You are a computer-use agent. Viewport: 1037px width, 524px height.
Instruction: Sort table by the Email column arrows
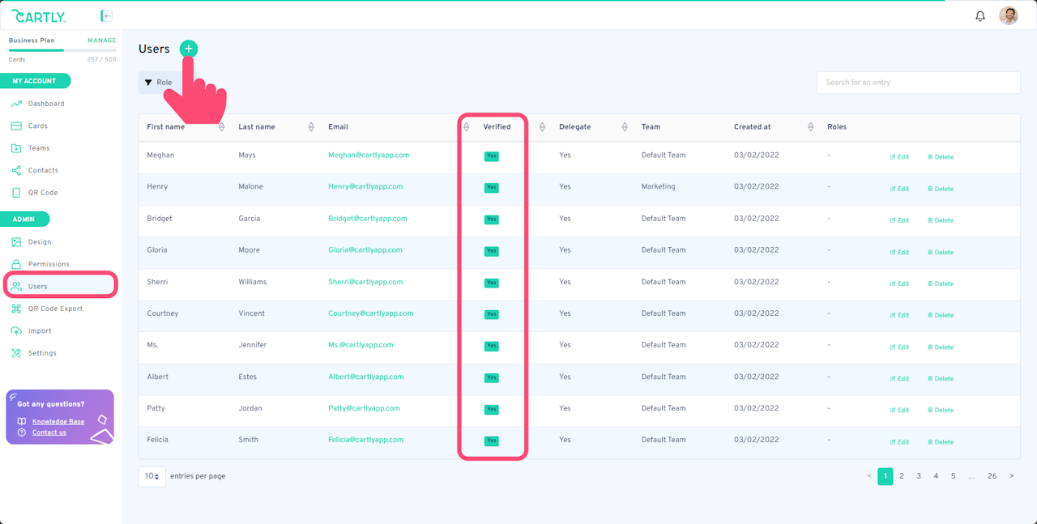[x=466, y=127]
